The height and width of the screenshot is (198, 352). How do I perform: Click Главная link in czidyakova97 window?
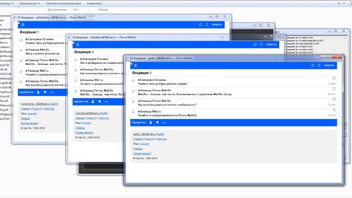pyautogui.click(x=80, y=118)
